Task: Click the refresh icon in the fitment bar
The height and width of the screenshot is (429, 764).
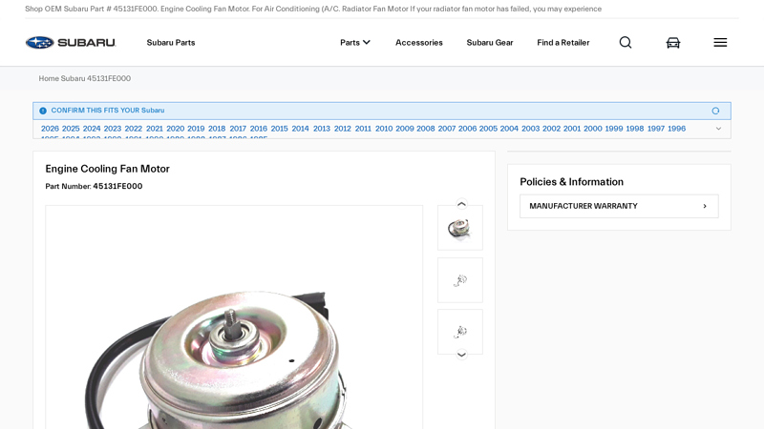Action: 715,111
